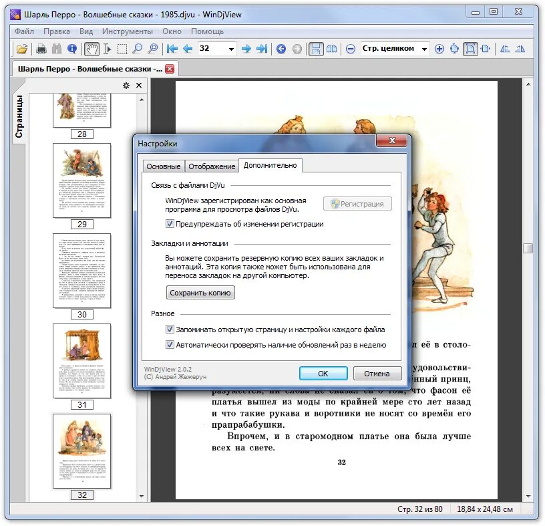The height and width of the screenshot is (526, 545).
Task: Click document scrollbar down arrow
Action: tap(528, 497)
